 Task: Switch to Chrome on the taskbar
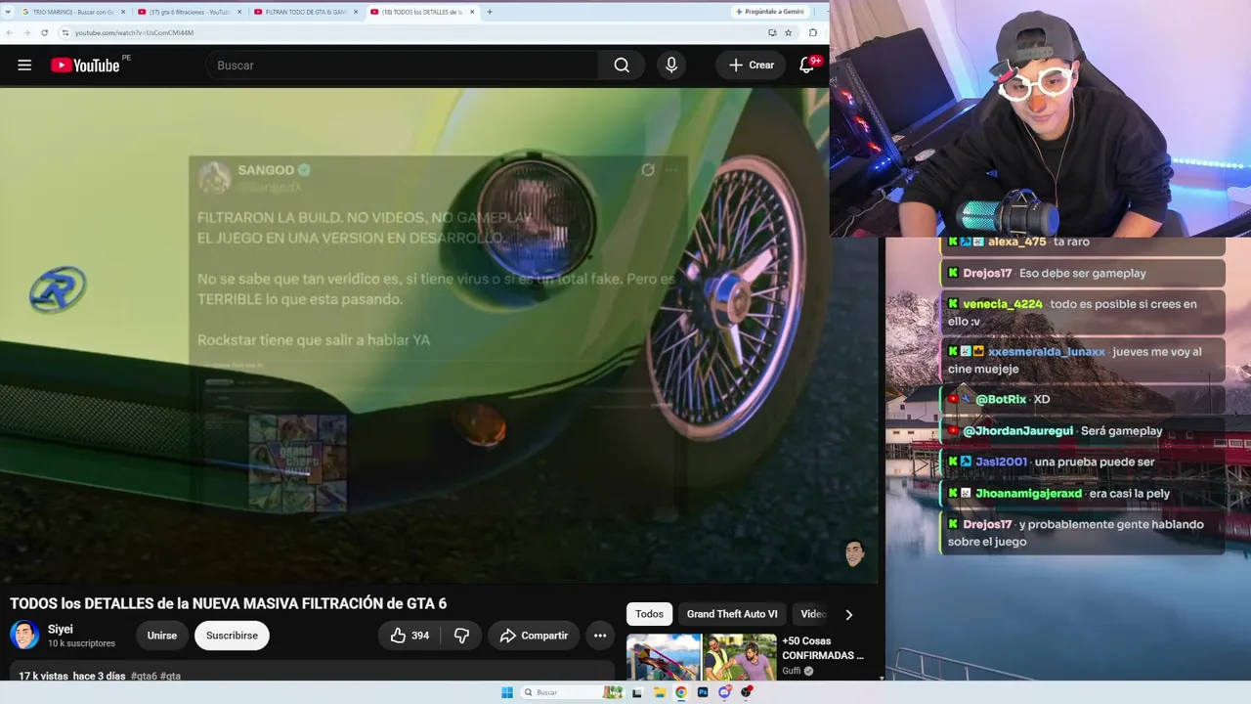click(x=681, y=692)
